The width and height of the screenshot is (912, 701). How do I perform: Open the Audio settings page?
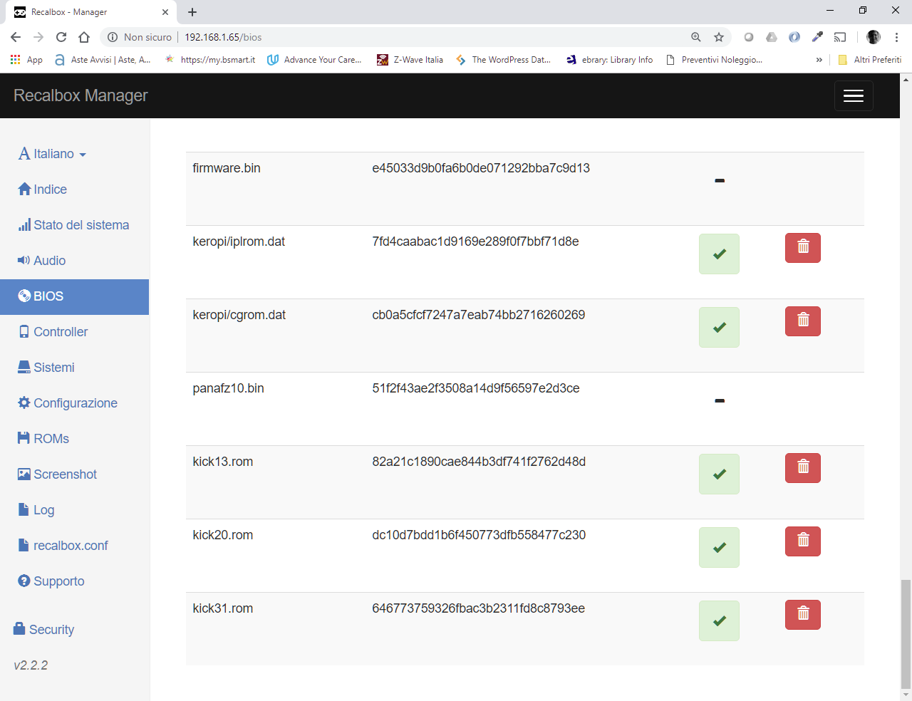click(42, 261)
